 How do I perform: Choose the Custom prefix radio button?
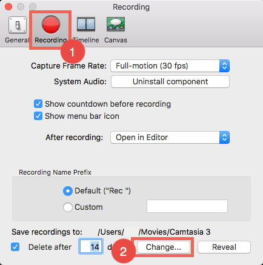tap(68, 207)
